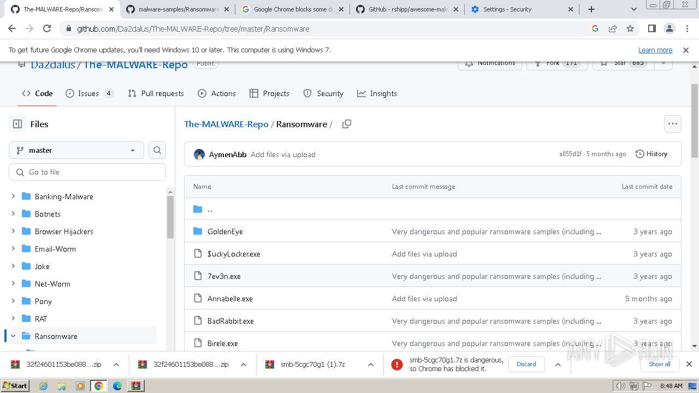Image resolution: width=699 pixels, height=393 pixels.
Task: Click the file tree scrollbar
Action: pyautogui.click(x=170, y=217)
